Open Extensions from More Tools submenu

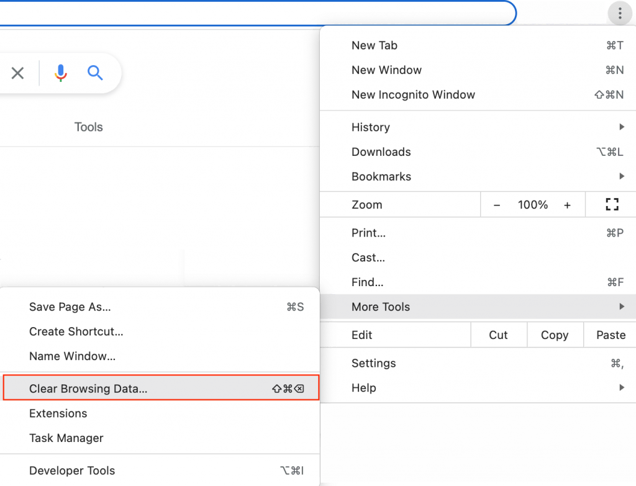58,413
